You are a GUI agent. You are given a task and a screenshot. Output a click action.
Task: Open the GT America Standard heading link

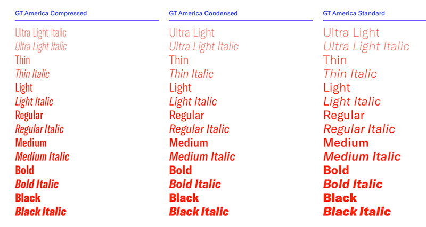[354, 13]
